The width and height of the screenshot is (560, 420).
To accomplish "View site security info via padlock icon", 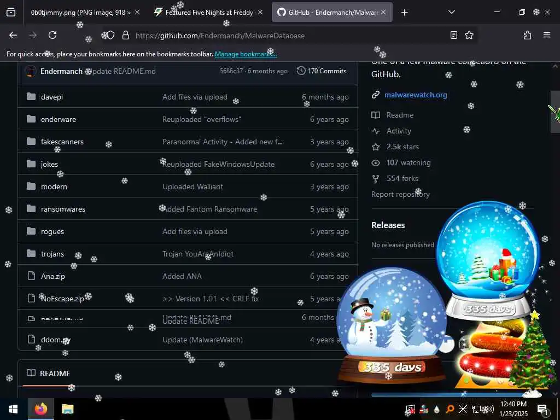I will pyautogui.click(x=125, y=35).
